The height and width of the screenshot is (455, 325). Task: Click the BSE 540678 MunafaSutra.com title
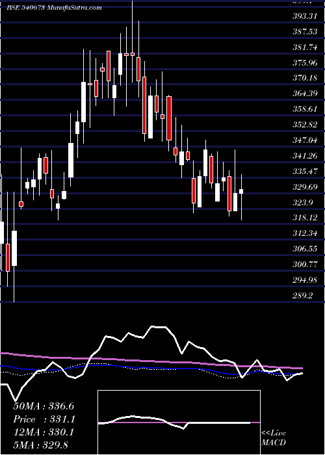(x=54, y=8)
